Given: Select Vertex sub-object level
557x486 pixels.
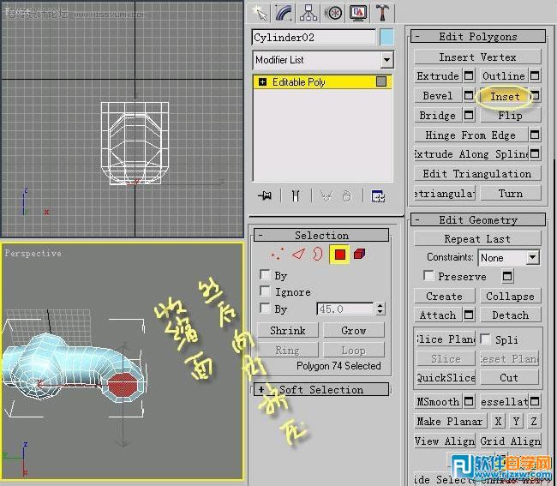Looking at the screenshot, I should pyautogui.click(x=278, y=254).
